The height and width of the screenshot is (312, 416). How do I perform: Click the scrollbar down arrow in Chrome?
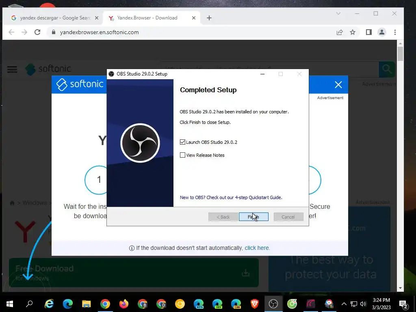pos(400,288)
